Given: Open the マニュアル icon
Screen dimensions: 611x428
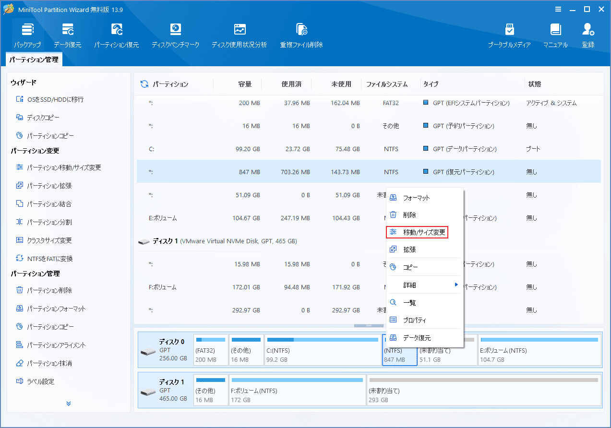Looking at the screenshot, I should pyautogui.click(x=555, y=36).
